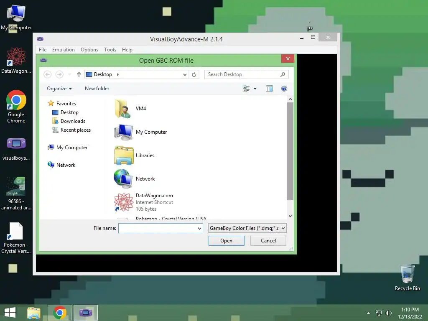This screenshot has height=321, width=428.
Task: Open the Windows Start button
Action: pyautogui.click(x=10, y=313)
